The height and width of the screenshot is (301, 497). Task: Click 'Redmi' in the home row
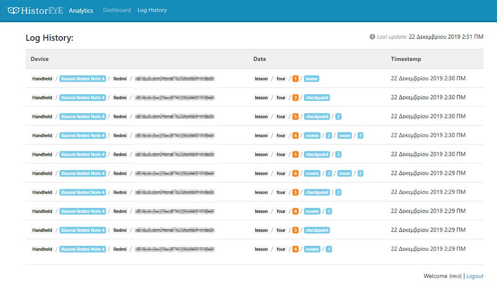coord(120,79)
